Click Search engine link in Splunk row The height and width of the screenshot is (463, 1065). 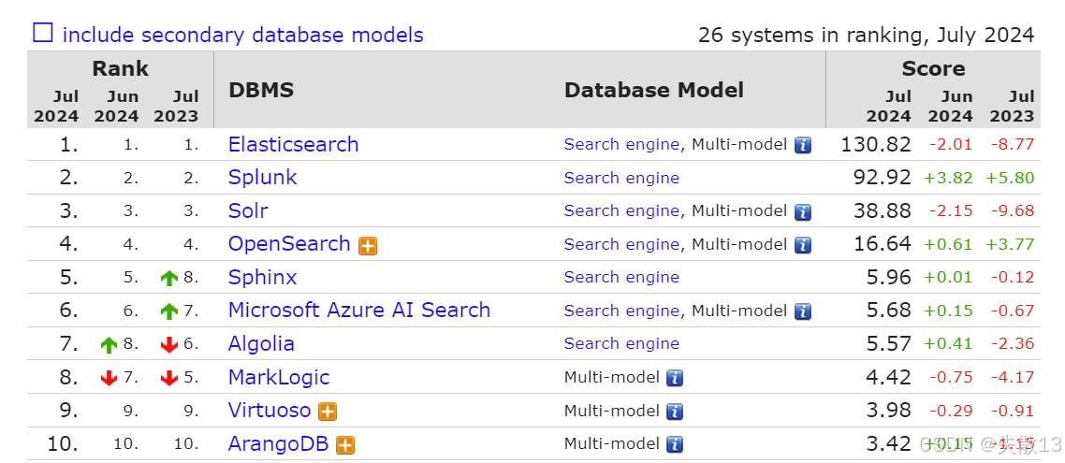(x=621, y=178)
